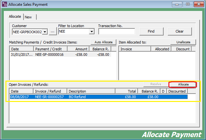Screen dimensions: 206x140
Task: Click the Allocate button
Action: (x=183, y=85)
